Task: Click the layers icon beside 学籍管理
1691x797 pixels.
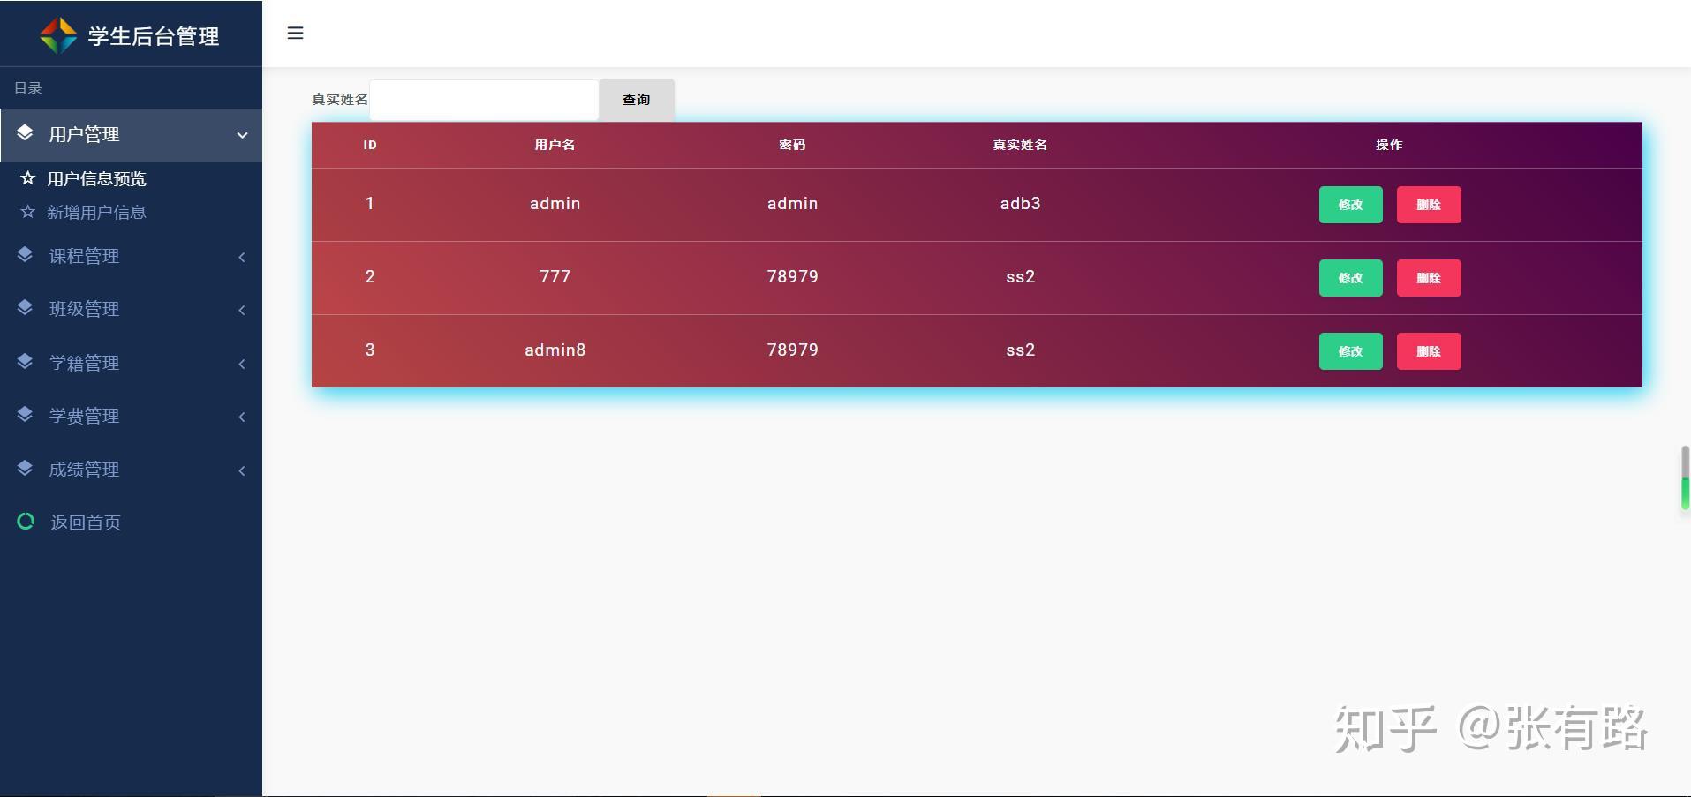Action: tap(25, 362)
